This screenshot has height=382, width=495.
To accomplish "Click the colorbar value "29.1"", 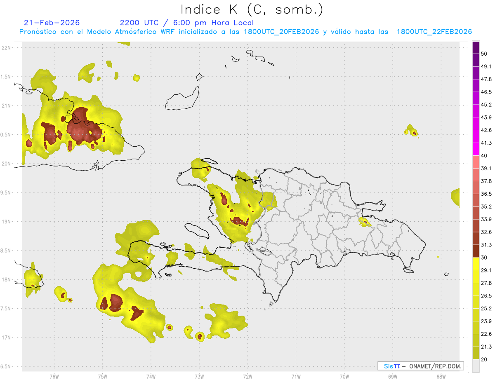I will point(487,270).
